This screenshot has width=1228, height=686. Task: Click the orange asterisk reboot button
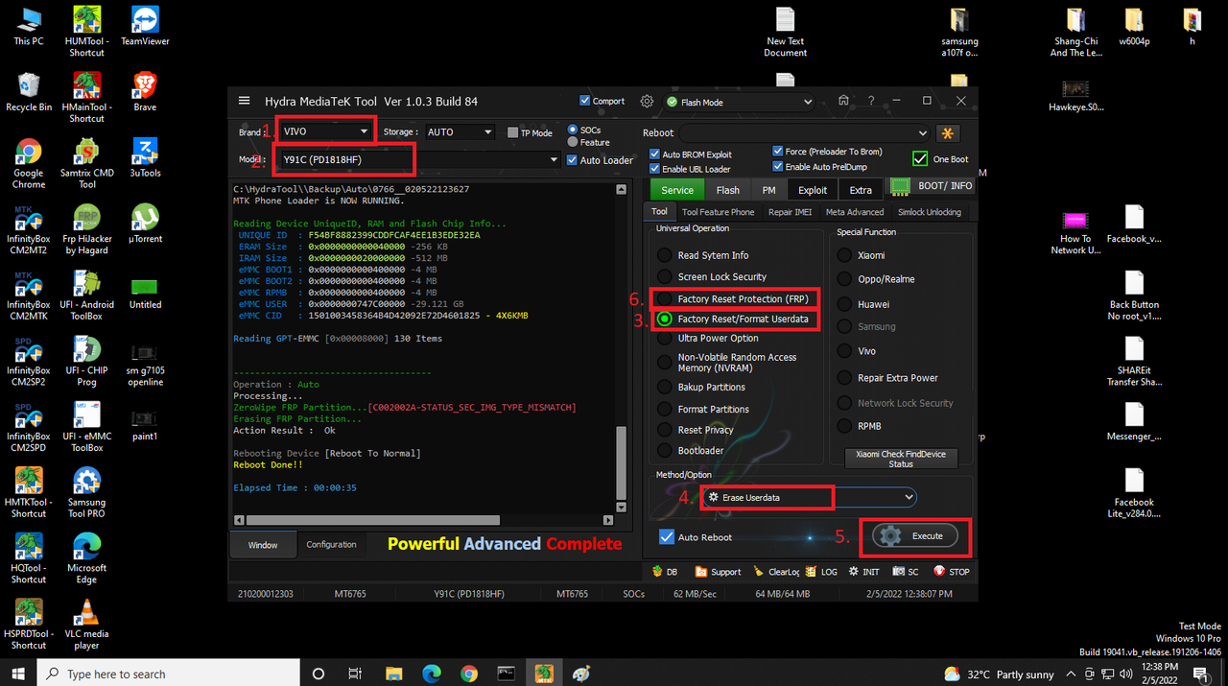tap(949, 133)
